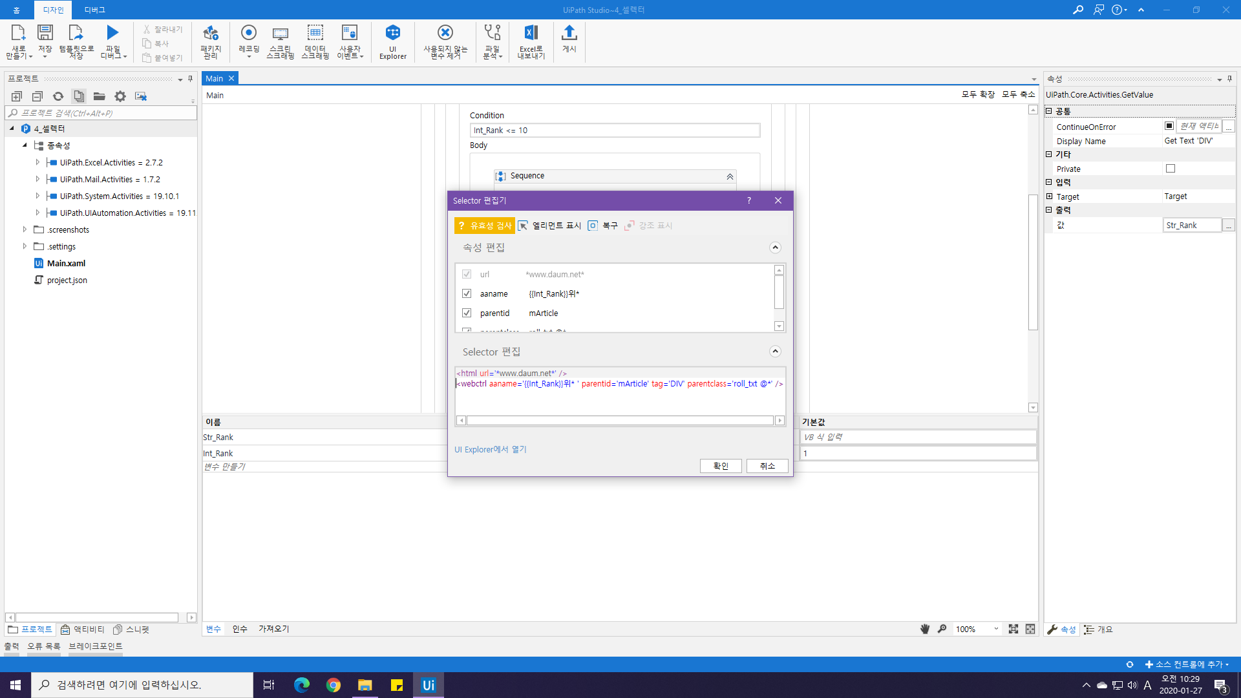Click the Validate (유효성 검사) selector button
The height and width of the screenshot is (698, 1241).
[x=485, y=226]
